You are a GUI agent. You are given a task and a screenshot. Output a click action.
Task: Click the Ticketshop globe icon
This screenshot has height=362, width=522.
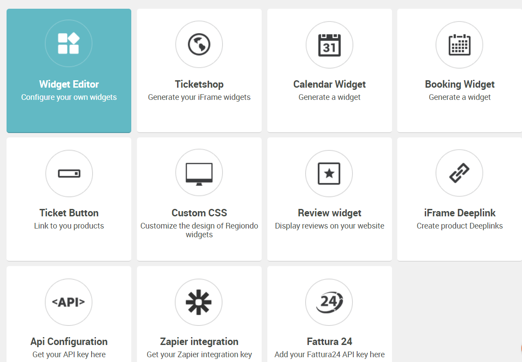[199, 44]
